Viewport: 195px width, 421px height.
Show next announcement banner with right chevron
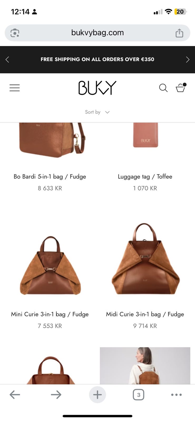188,59
